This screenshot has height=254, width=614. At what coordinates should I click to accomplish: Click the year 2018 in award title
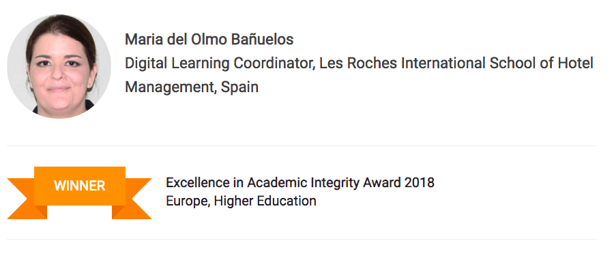420,183
